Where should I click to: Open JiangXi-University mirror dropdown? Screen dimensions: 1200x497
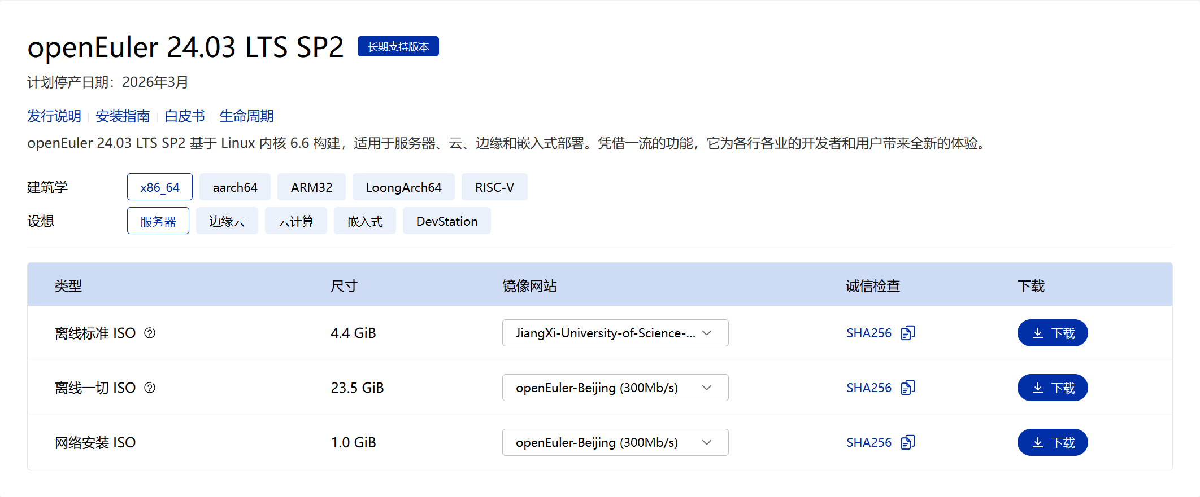point(615,333)
